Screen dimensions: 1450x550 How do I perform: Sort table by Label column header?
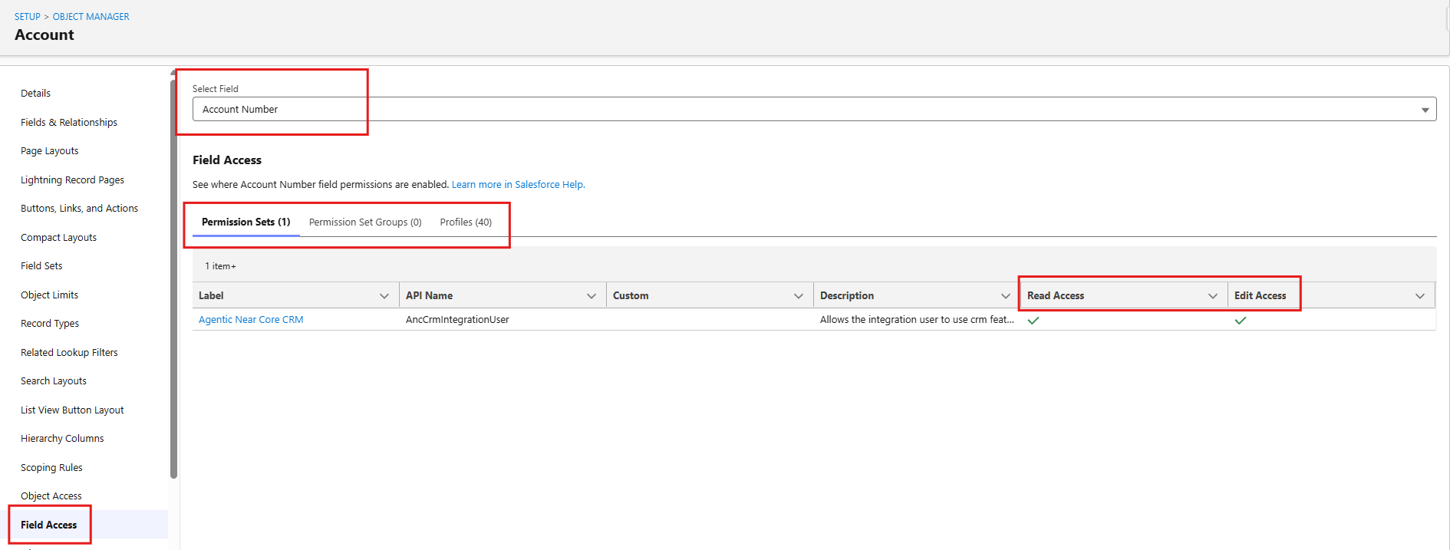(x=211, y=296)
